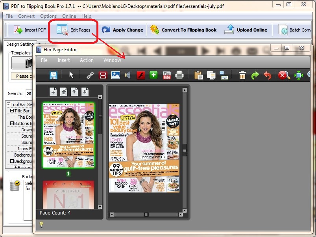The width and height of the screenshot is (316, 237).
Task: Click Import PDF button
Action: pyautogui.click(x=30, y=30)
